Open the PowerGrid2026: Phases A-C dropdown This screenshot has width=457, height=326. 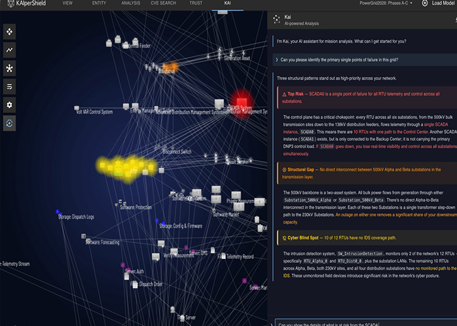(x=386, y=3)
